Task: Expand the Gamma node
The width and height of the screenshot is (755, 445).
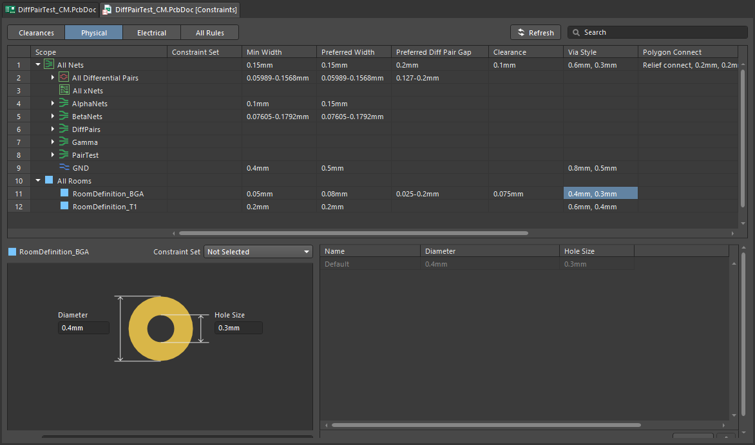Action: coord(52,142)
